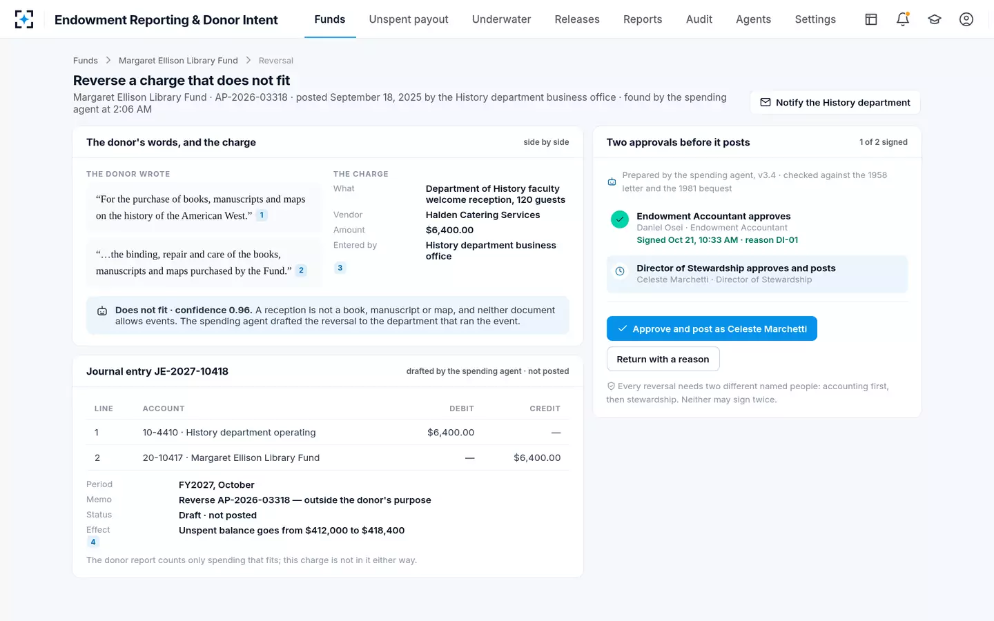Screen dimensions: 994x621
Task: Open the layout panel icon in header
Action: click(x=871, y=19)
